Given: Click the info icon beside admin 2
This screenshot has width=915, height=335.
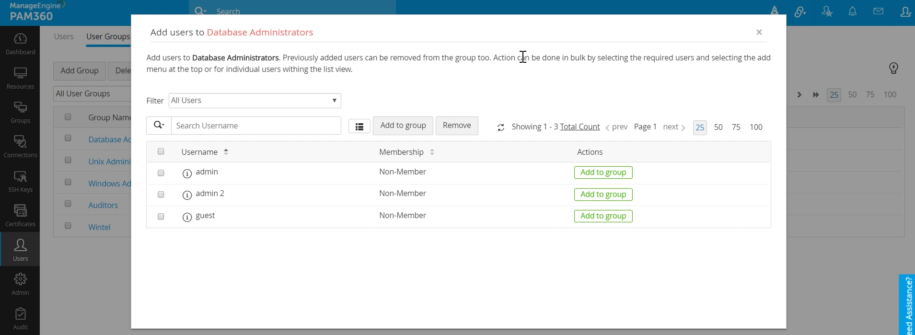Looking at the screenshot, I should click(x=187, y=195).
